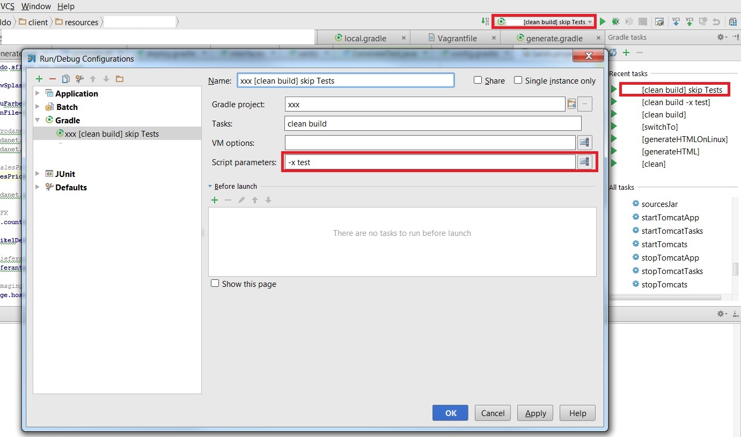Remove selected configuration with the red minus icon
The image size is (741, 437).
tap(53, 79)
